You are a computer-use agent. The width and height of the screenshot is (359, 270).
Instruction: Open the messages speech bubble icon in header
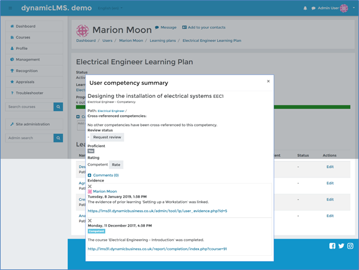tap(313, 8)
